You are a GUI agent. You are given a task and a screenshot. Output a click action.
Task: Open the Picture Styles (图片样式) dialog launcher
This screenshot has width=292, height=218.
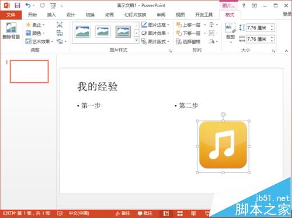pos(170,51)
